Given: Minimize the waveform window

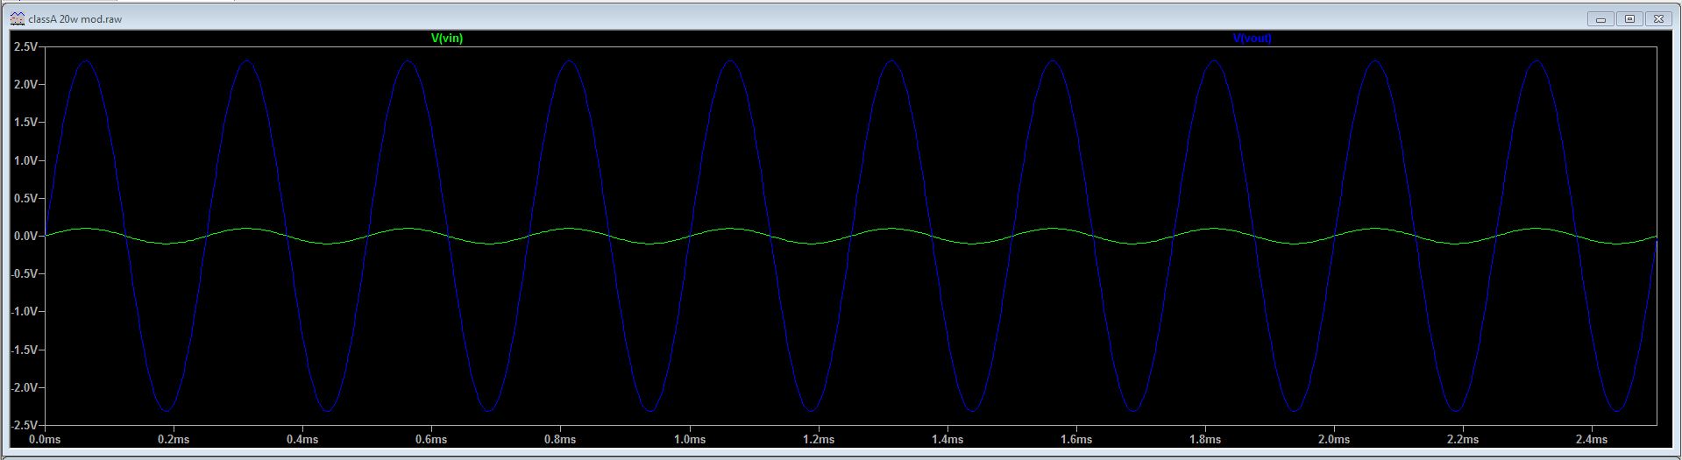Looking at the screenshot, I should (1600, 18).
